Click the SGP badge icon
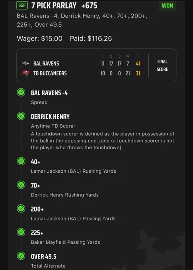Viewport: 193px width, 270px height. point(22,5)
